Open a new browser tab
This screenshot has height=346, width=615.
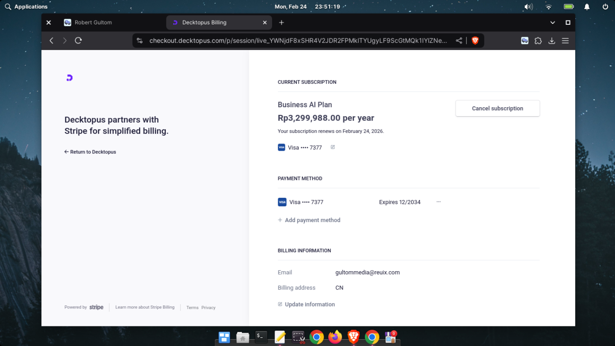tap(281, 23)
